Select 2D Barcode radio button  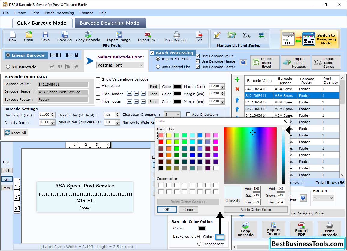click(x=8, y=67)
